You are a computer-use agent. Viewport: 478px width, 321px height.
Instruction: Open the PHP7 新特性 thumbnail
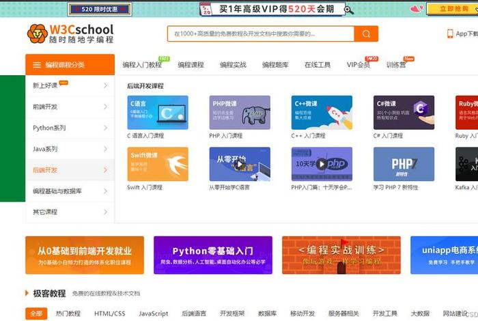click(404, 164)
